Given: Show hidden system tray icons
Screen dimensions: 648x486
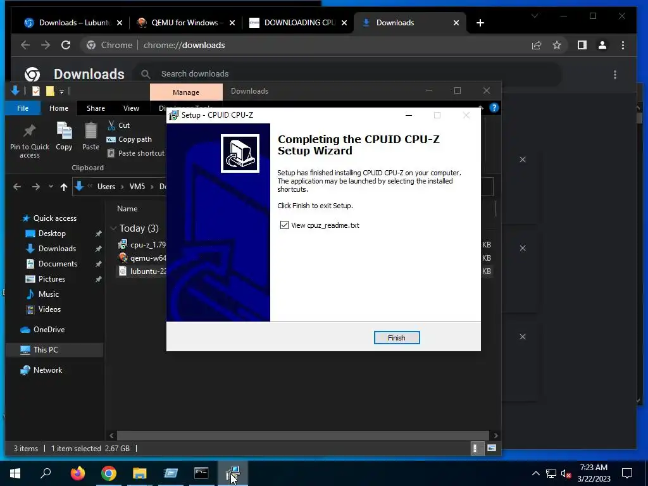Looking at the screenshot, I should (535, 473).
